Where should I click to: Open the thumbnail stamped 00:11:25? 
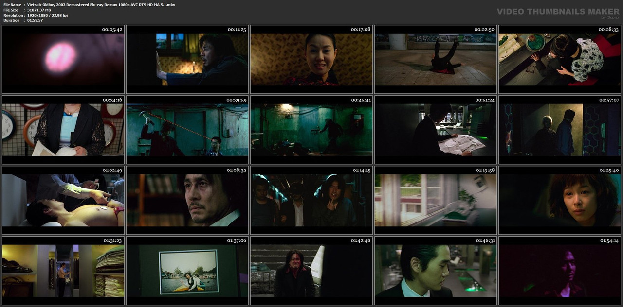tap(187, 59)
